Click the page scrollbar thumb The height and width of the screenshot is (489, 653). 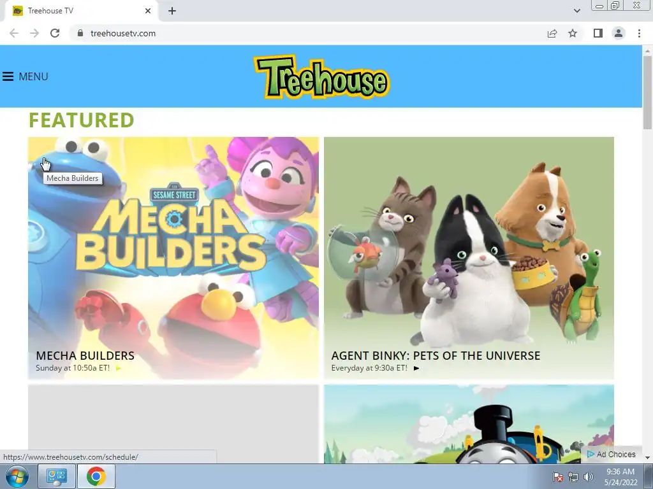click(647, 92)
